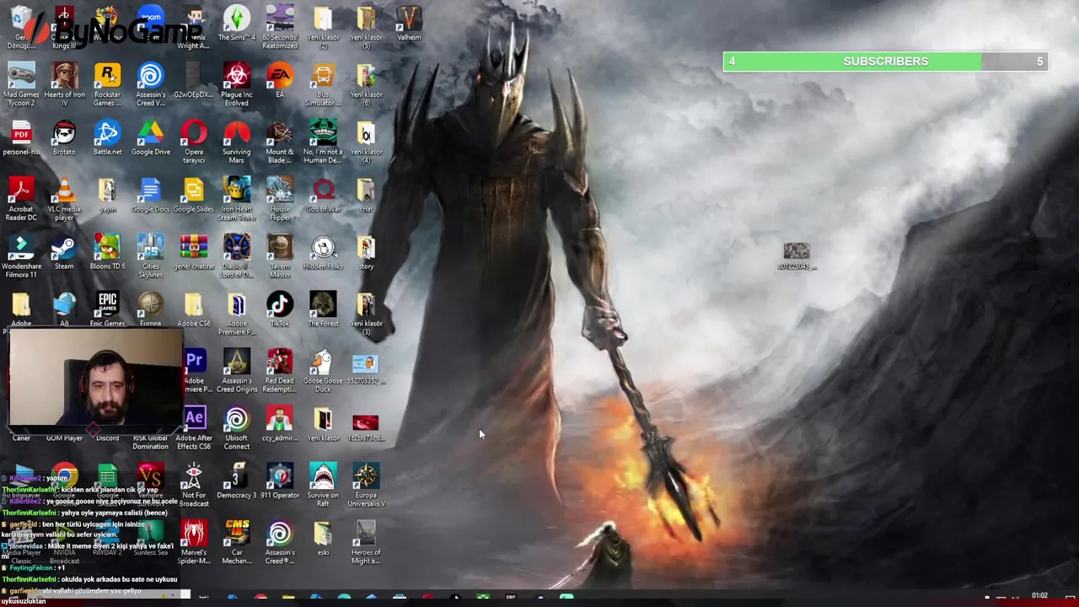Open the 'genel chat.rar' archive
1079x607 pixels.
194,253
